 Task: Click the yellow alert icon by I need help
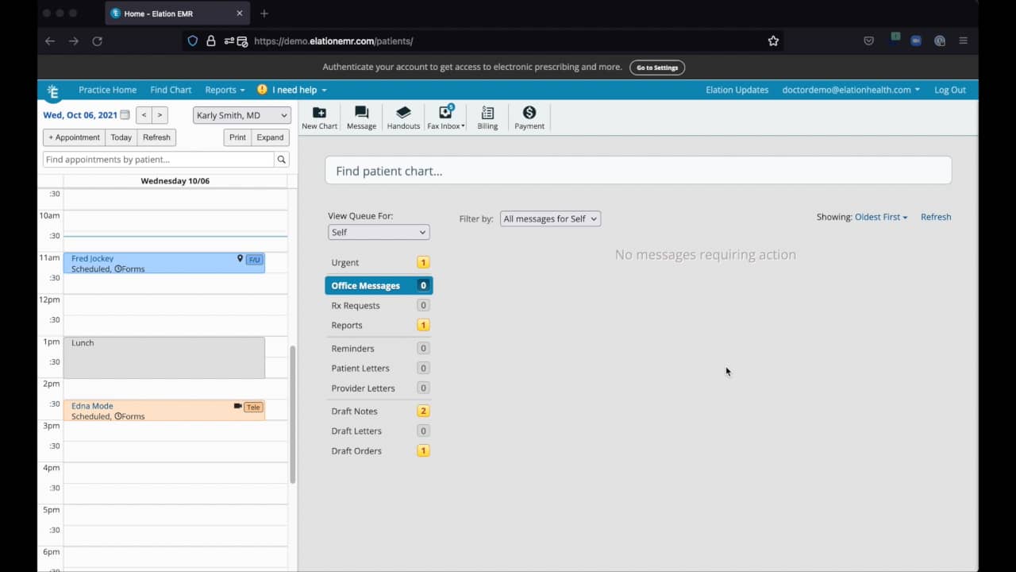[x=262, y=90]
